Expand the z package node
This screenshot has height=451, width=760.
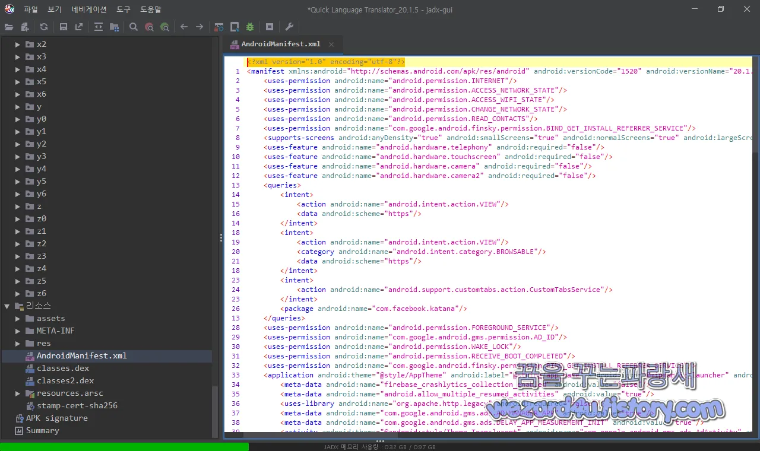18,207
